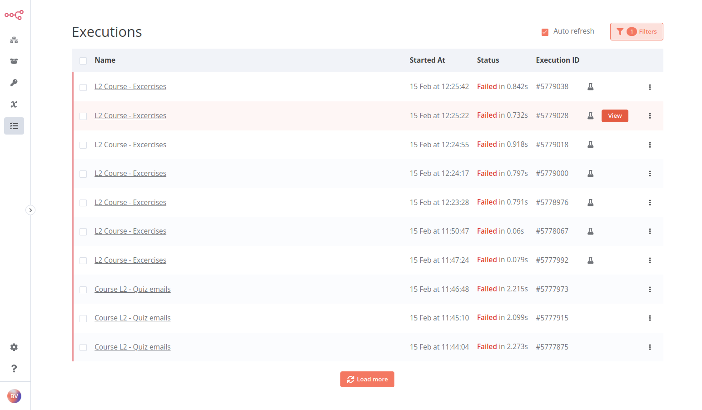The width and height of the screenshot is (702, 410).
Task: Click the Load more button
Action: pos(367,380)
